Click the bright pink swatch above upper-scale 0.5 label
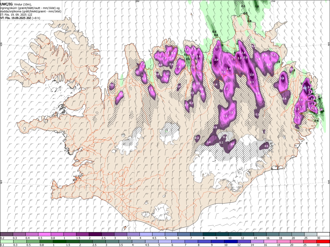 (x=44, y=234)
